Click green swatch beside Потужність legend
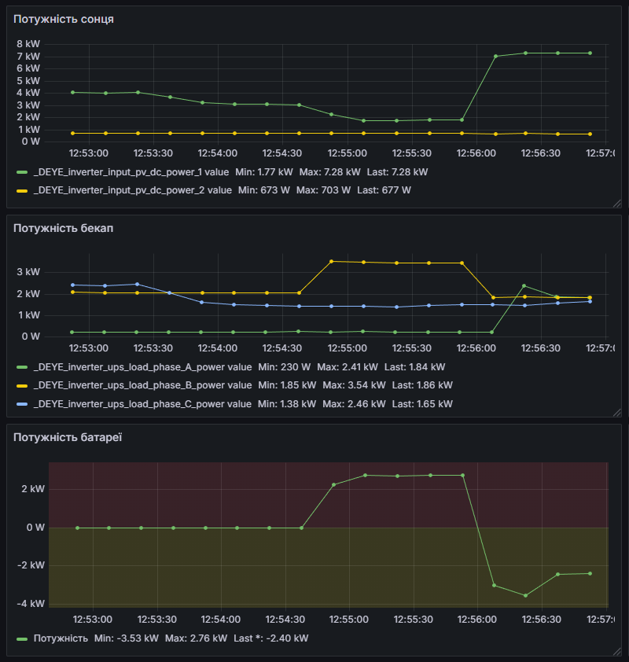The height and width of the screenshot is (662, 629). pyautogui.click(x=22, y=638)
